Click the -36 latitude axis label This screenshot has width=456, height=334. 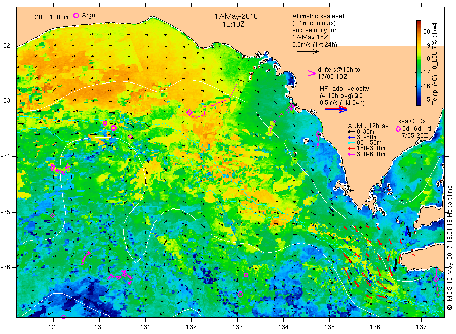pyautogui.click(x=5, y=267)
